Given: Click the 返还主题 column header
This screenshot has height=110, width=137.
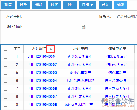Looking at the screenshot, I should (80, 49).
